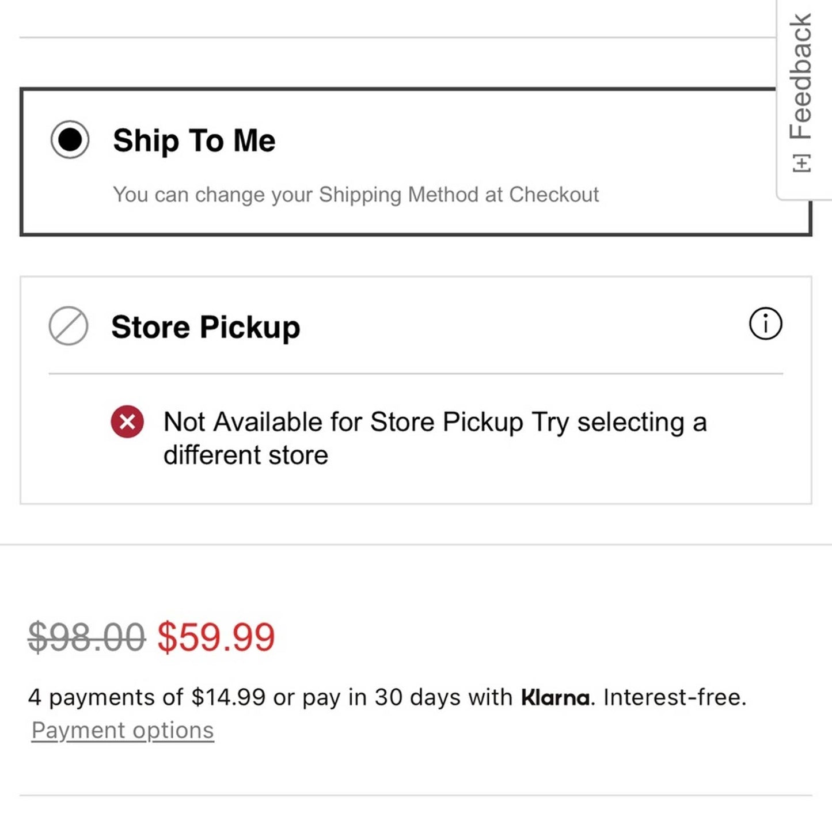832x832 pixels.
Task: Click the red X unavailable icon
Action: click(x=127, y=421)
